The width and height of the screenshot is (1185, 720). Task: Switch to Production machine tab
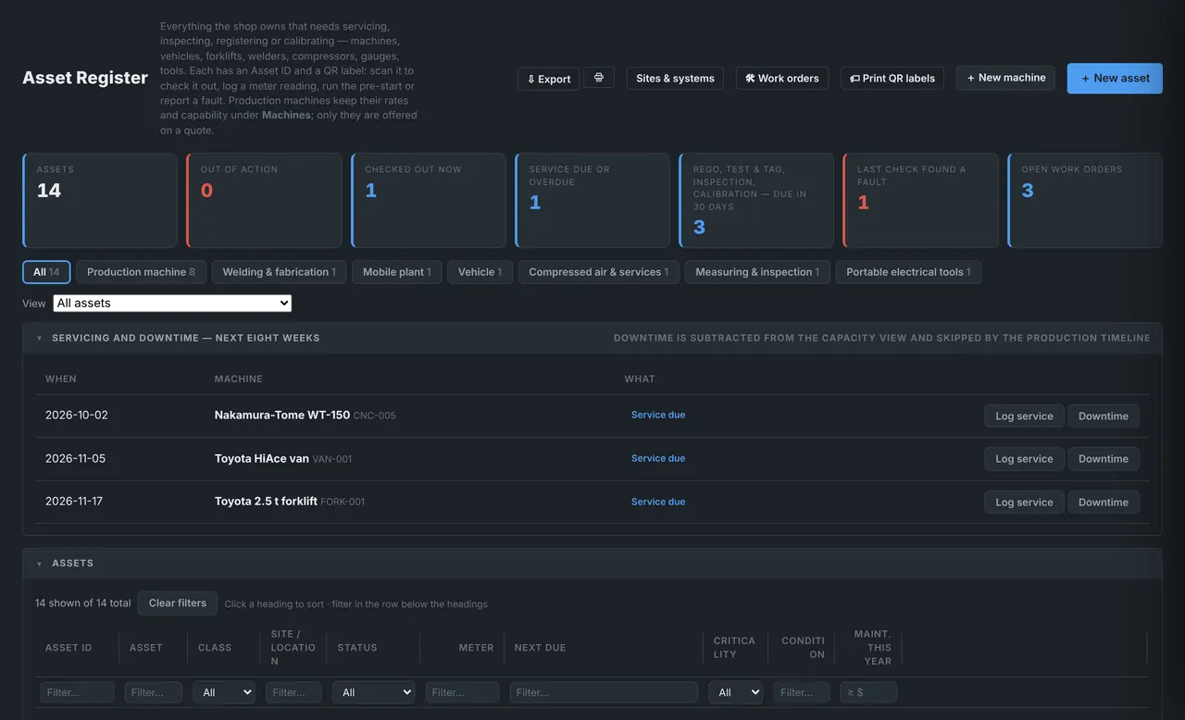[x=142, y=272]
